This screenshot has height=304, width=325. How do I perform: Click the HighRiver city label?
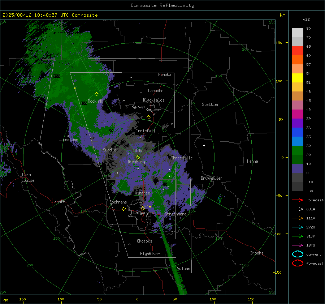(150, 254)
